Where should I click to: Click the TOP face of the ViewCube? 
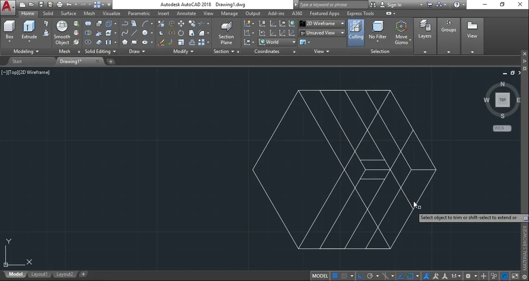pyautogui.click(x=503, y=100)
